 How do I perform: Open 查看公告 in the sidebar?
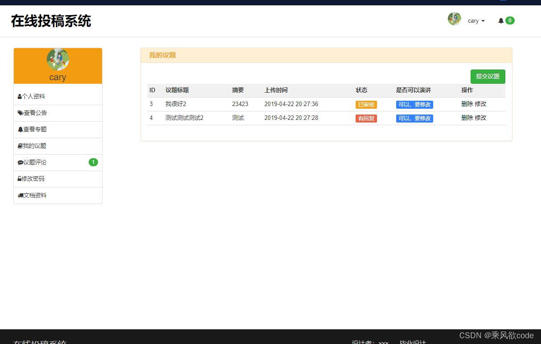click(58, 113)
